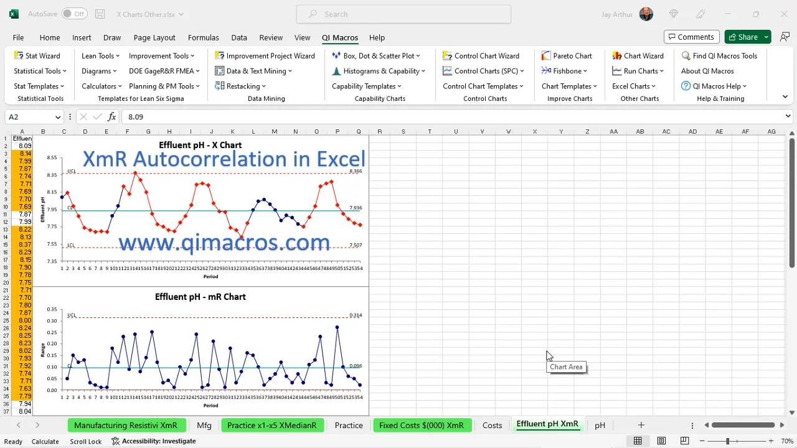Open Data & Text Mining menu
This screenshot has height=448, width=797.
(253, 71)
